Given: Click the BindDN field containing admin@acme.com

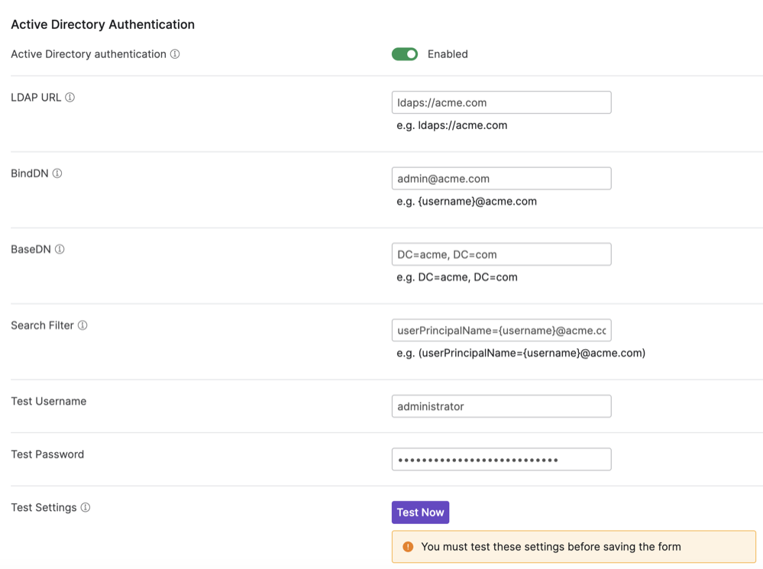Looking at the screenshot, I should point(501,178).
